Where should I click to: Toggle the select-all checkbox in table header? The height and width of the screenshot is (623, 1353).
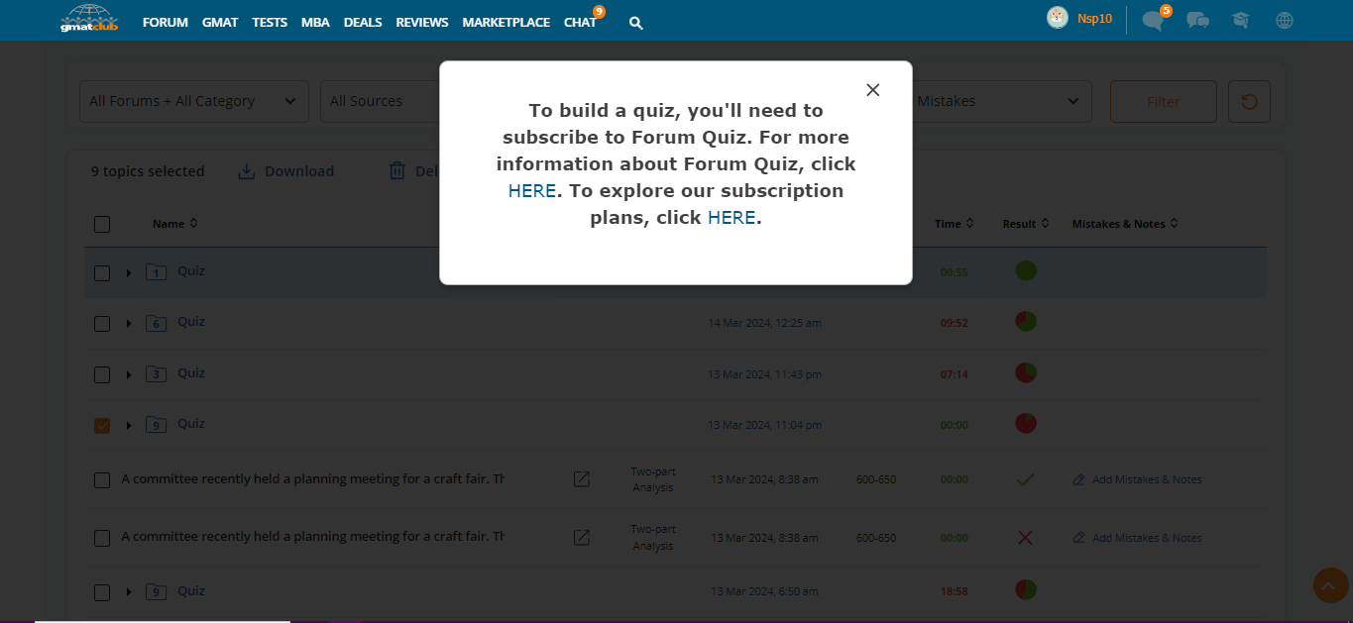(x=102, y=224)
